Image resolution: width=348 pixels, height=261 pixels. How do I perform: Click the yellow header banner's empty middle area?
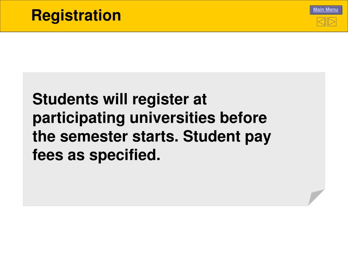[x=211, y=16]
